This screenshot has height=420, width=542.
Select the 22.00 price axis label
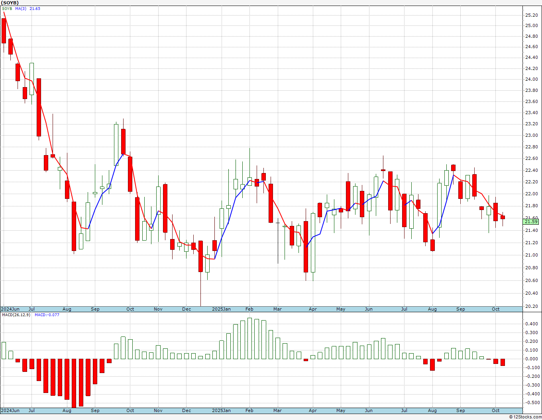(x=532, y=194)
